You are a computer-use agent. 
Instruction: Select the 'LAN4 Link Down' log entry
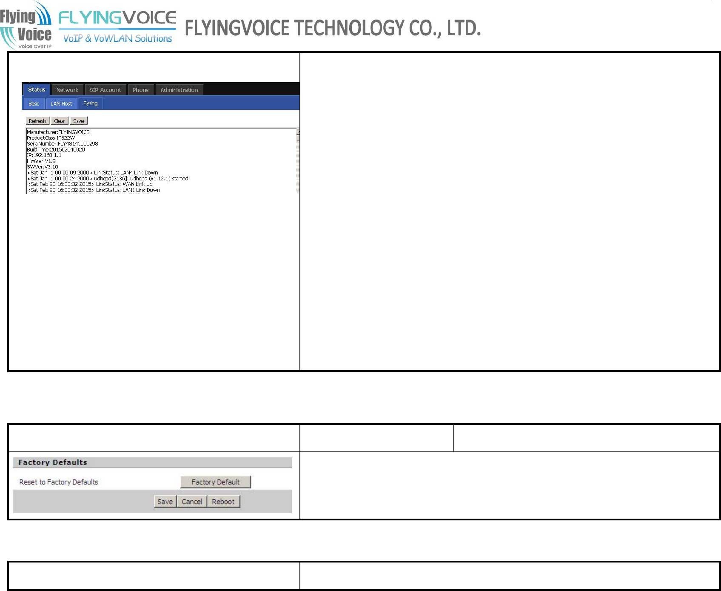point(93,173)
